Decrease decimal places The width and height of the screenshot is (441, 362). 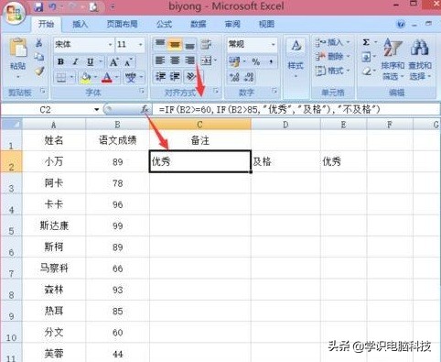(249, 77)
